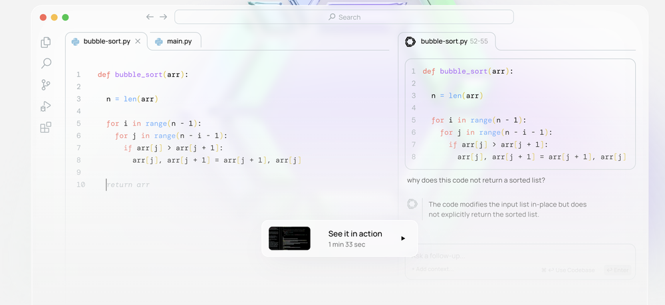Open the Source Control branch icon
This screenshot has width=665, height=305.
pyautogui.click(x=46, y=85)
